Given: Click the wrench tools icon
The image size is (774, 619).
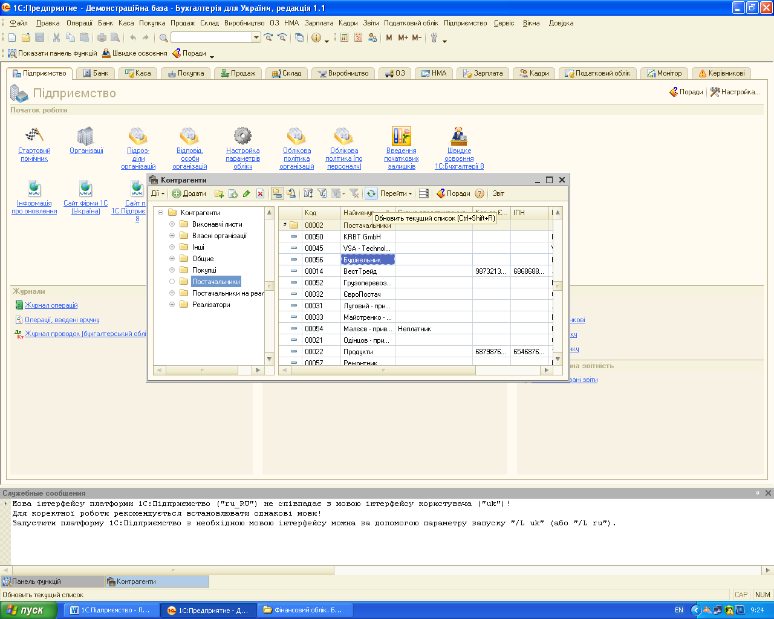Looking at the screenshot, I should coord(434,37).
